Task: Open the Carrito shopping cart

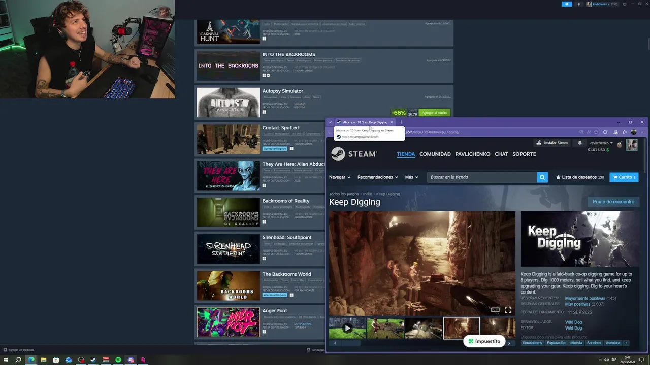Action: click(x=624, y=177)
